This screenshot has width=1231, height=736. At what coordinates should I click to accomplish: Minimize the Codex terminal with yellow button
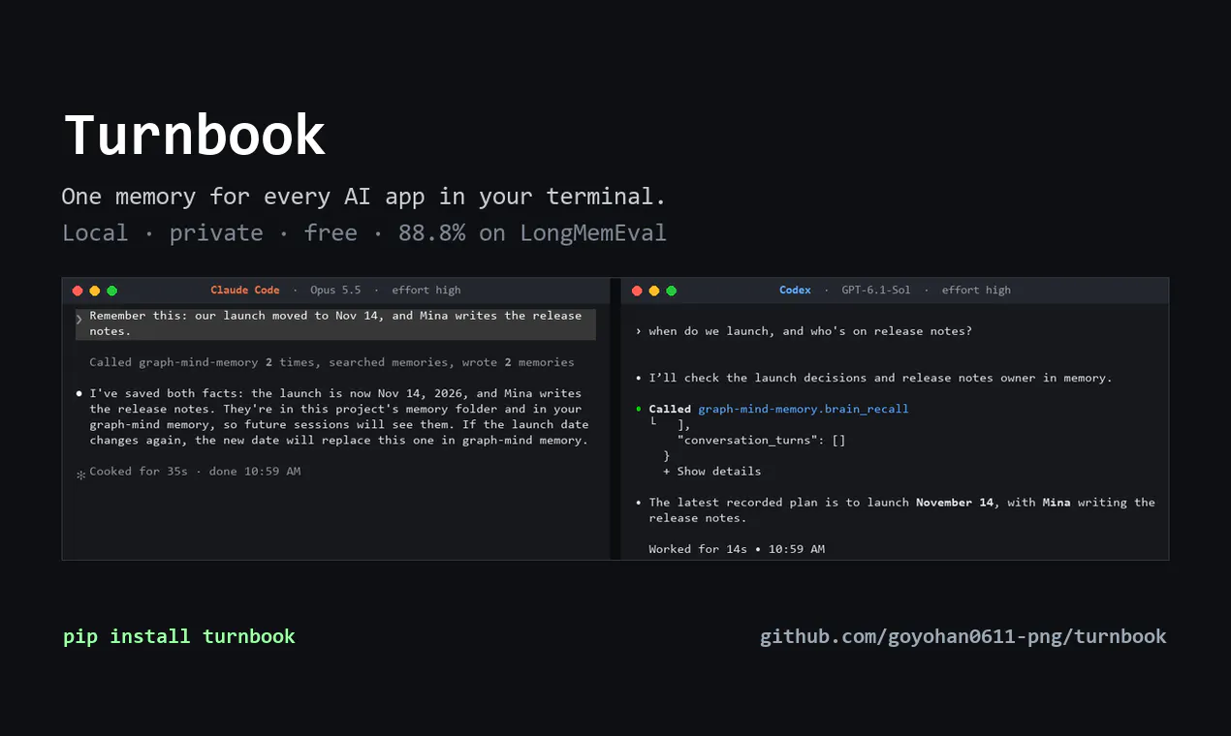coord(654,291)
